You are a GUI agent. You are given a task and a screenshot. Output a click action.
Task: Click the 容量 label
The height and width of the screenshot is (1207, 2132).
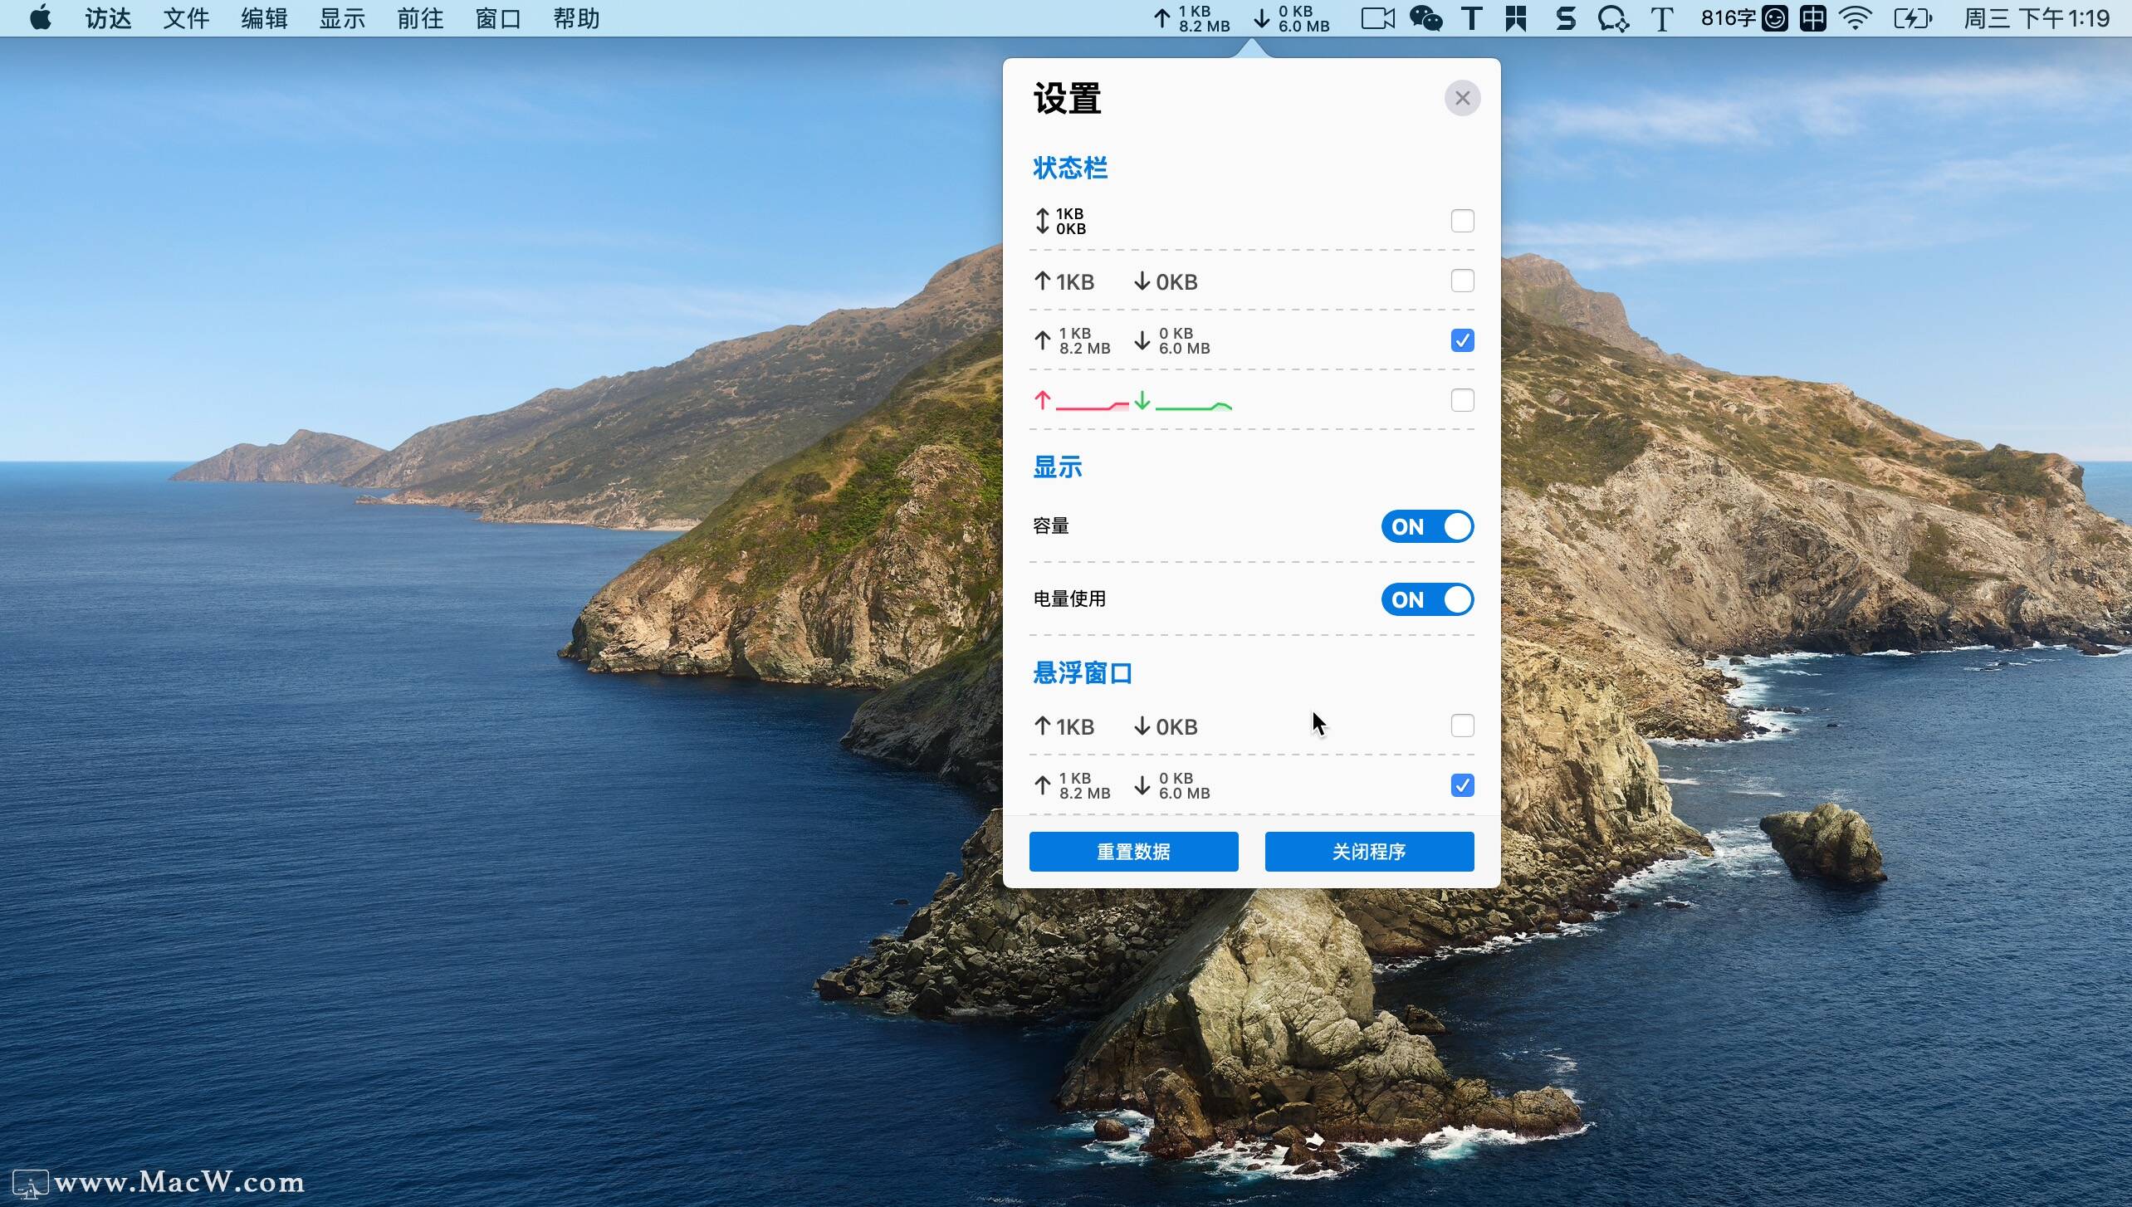coord(1050,526)
